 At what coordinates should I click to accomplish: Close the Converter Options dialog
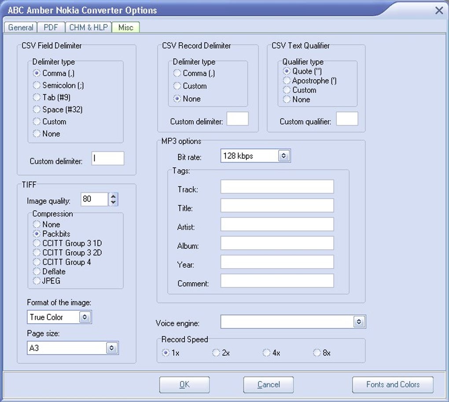439,11
